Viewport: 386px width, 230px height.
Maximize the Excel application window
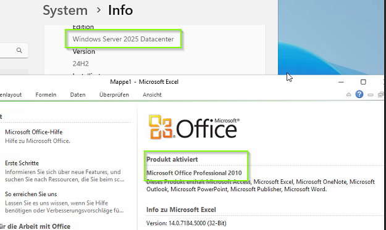pyautogui.click(x=363, y=82)
